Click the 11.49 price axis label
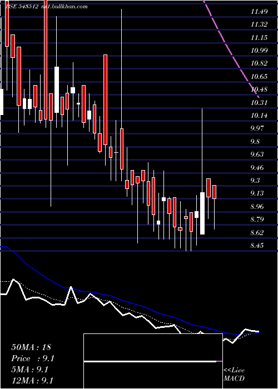The image size is (278, 389). click(x=259, y=12)
